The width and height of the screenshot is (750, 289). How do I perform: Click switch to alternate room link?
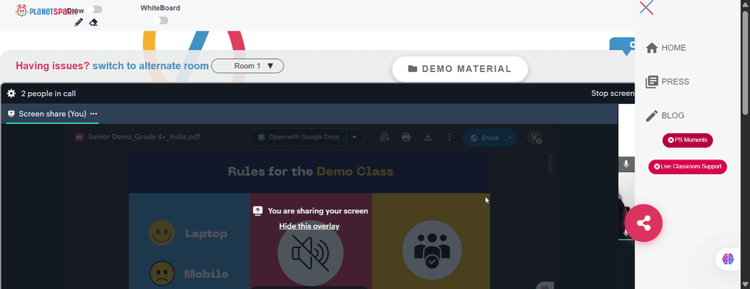tap(150, 66)
